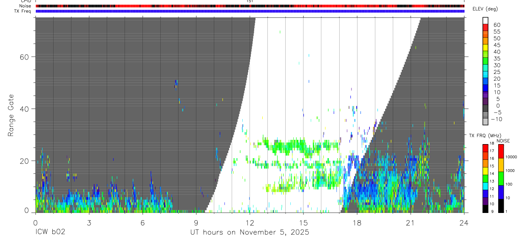
Task: Click the ELEV legend value 25
Action: pyautogui.click(x=496, y=72)
